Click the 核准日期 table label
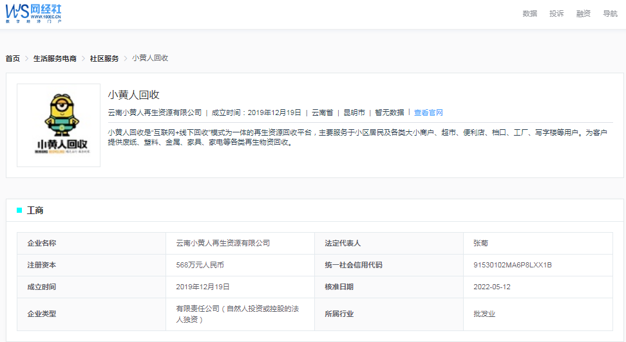The image size is (626, 342). pyautogui.click(x=339, y=287)
